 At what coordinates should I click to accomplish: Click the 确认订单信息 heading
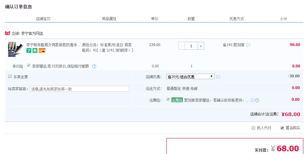(19, 7)
